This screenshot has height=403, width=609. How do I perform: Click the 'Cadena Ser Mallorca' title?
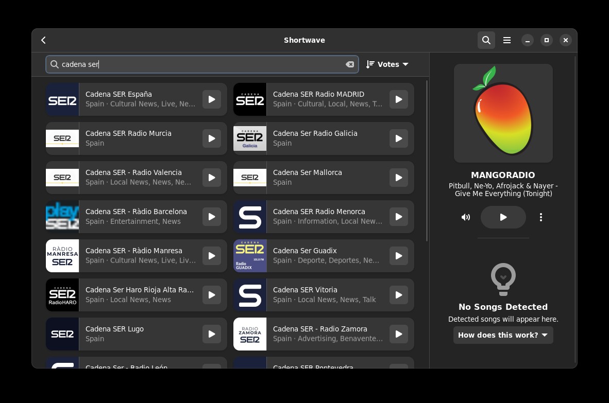307,172
